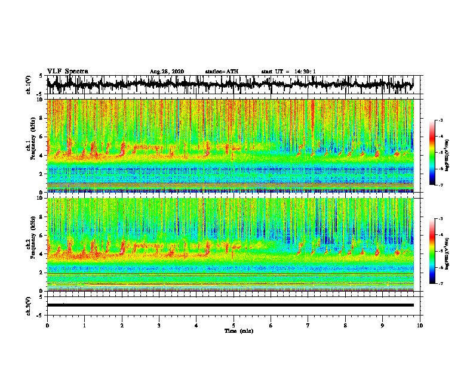Click time axis tick label "9"
This screenshot has height=365, width=473.
382,326
